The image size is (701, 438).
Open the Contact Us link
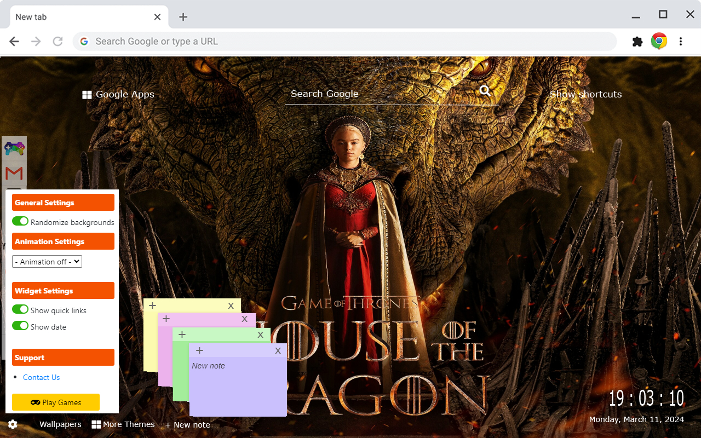tap(41, 377)
